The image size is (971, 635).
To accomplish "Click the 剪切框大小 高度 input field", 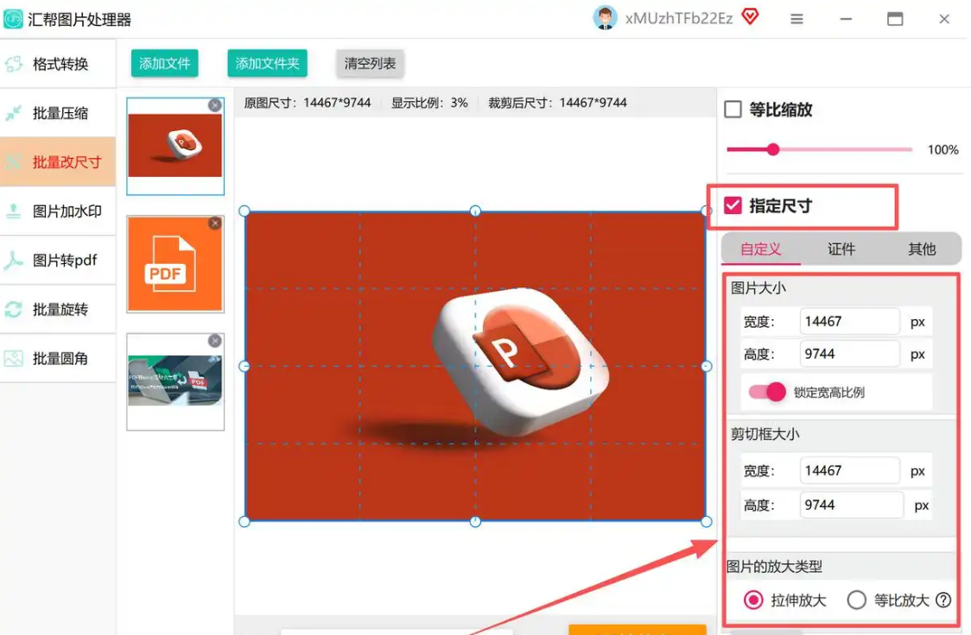I will click(x=852, y=506).
